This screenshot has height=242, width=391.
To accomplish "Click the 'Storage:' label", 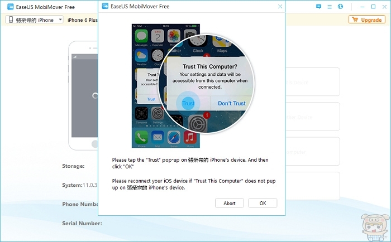I will coord(73,166).
